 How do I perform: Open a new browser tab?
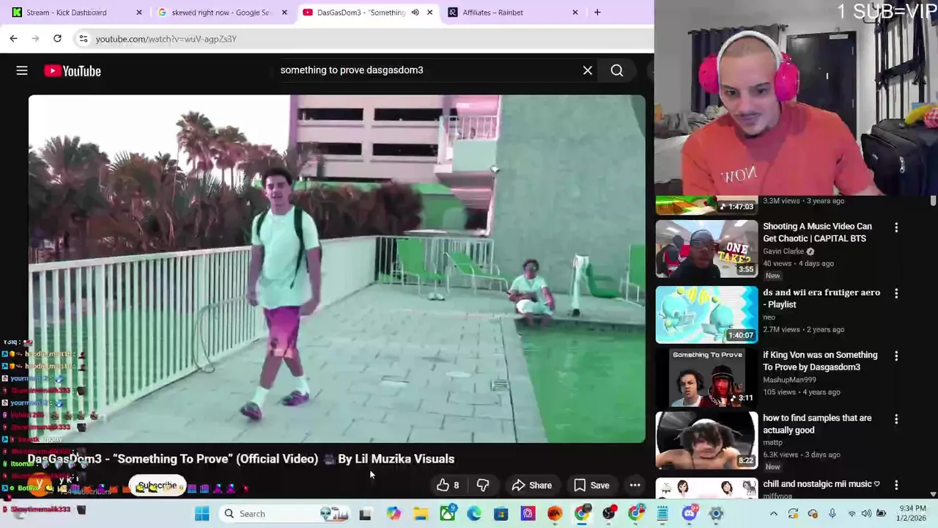(597, 12)
